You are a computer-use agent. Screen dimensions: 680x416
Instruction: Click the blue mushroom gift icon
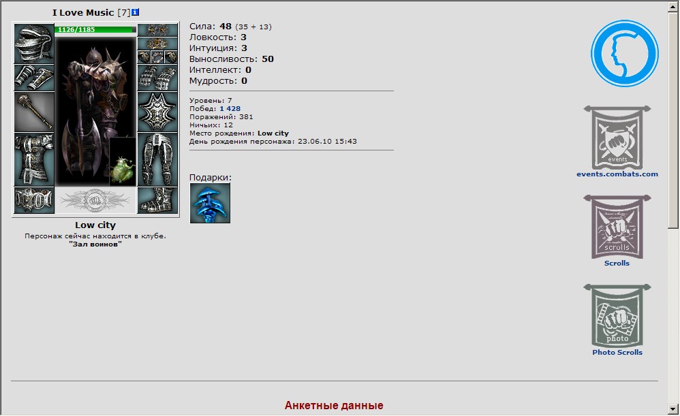[x=210, y=203]
